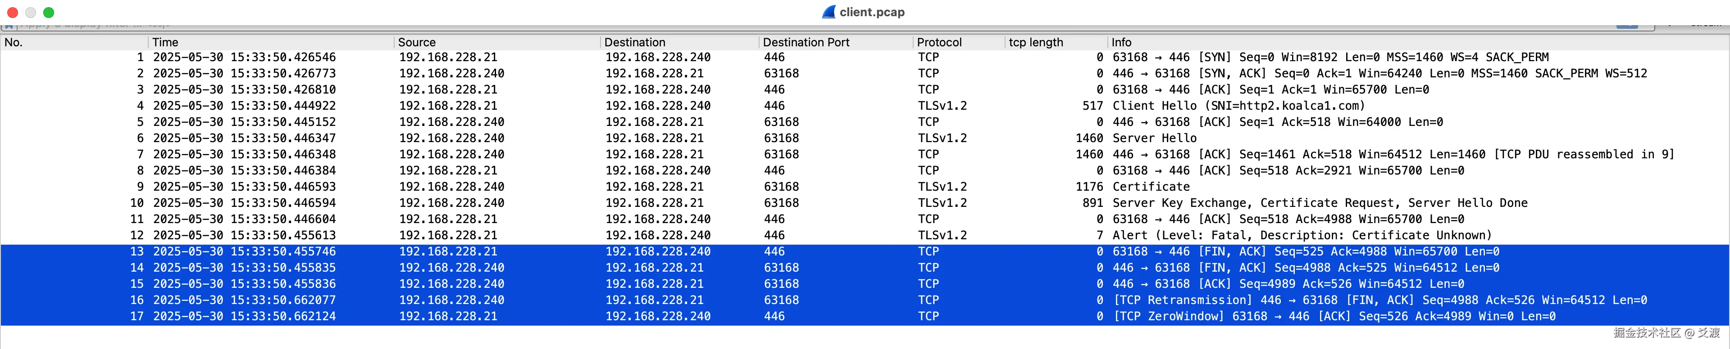Sort by the Protocol column header

pos(959,42)
